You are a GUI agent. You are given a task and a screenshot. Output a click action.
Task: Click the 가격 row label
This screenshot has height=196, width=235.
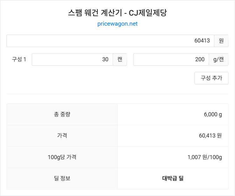point(62,136)
